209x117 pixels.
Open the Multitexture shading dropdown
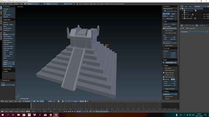click(170, 94)
